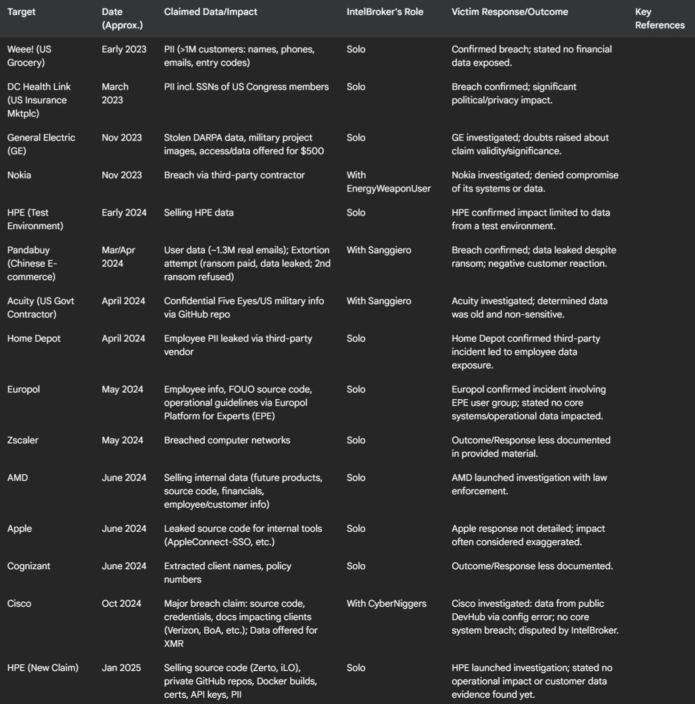Click the Claimed Data/Impact column header
Viewport: 695px width, 704px height.
click(211, 12)
